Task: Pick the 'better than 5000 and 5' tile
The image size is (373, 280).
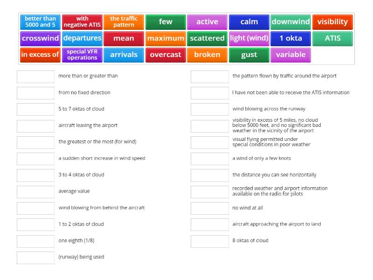Action: pyautogui.click(x=40, y=22)
